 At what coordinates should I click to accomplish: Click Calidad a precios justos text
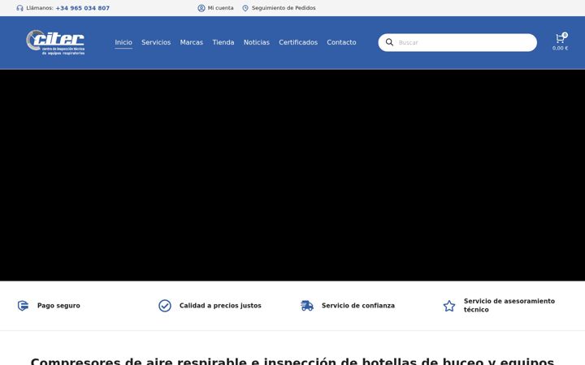click(x=220, y=306)
